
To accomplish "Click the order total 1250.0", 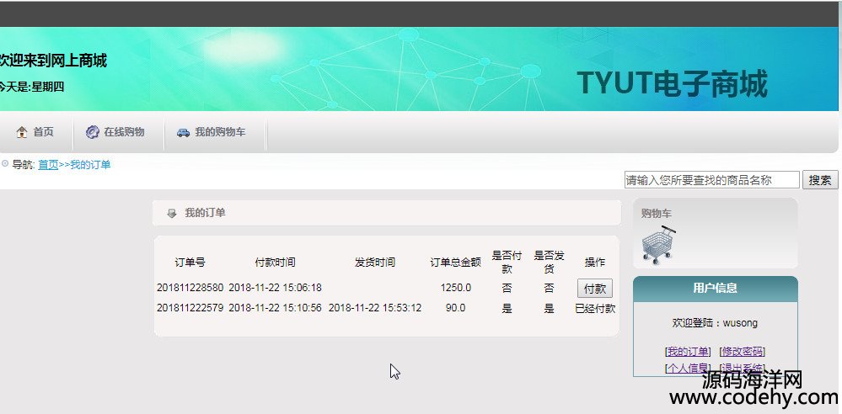I will [455, 288].
